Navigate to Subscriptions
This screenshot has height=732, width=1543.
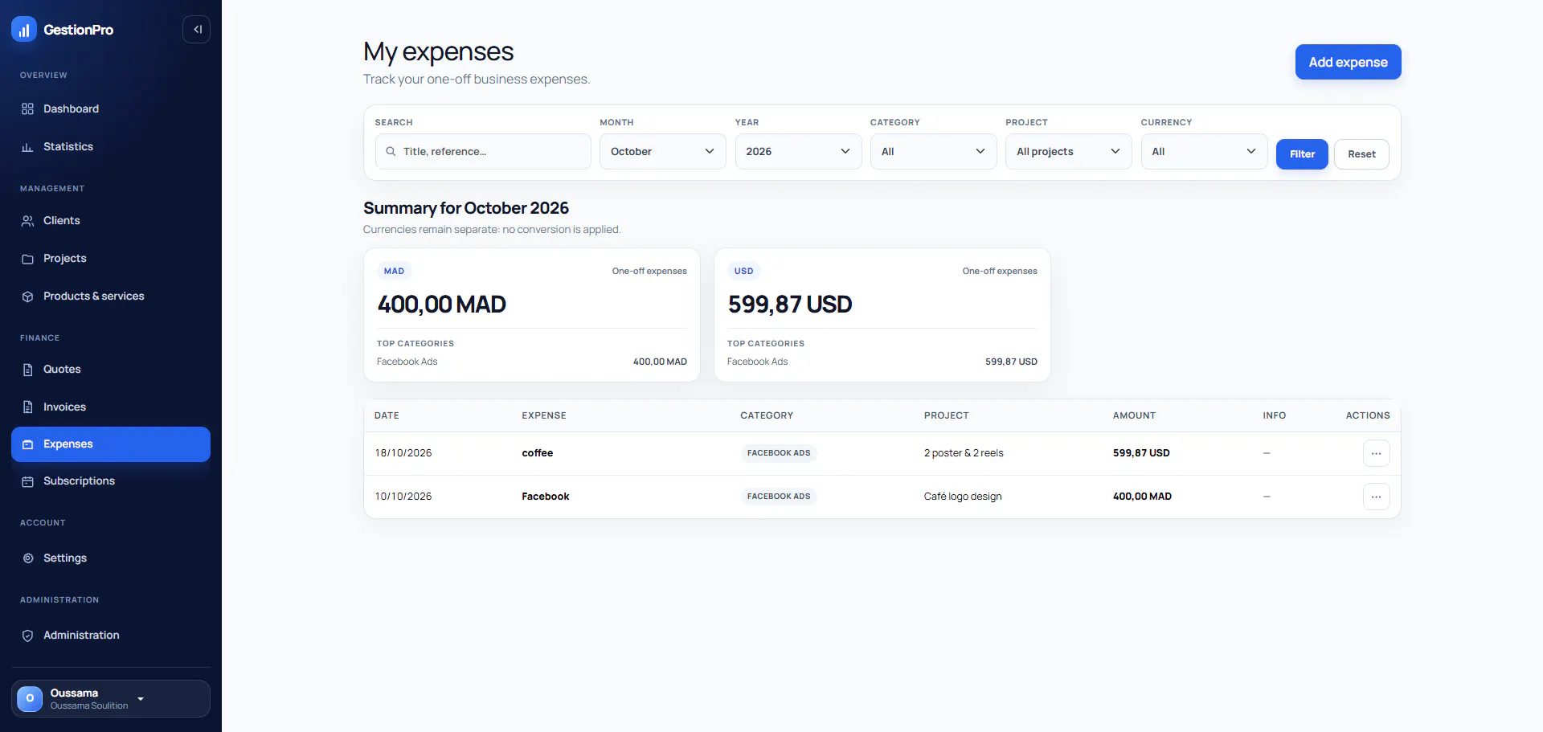111,481
